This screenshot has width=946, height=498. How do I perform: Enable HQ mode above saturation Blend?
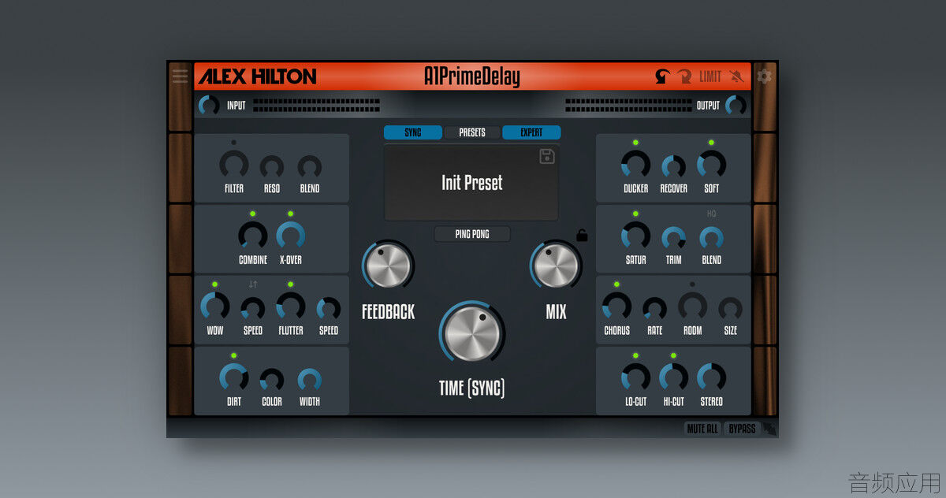pyautogui.click(x=711, y=214)
